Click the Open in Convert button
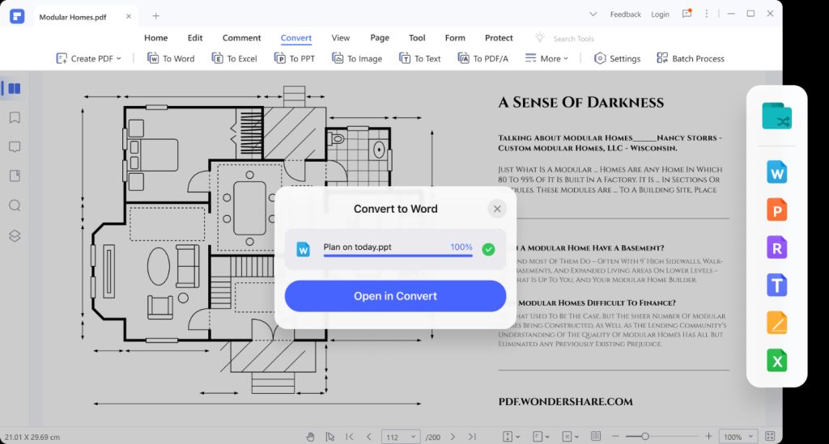 (395, 296)
